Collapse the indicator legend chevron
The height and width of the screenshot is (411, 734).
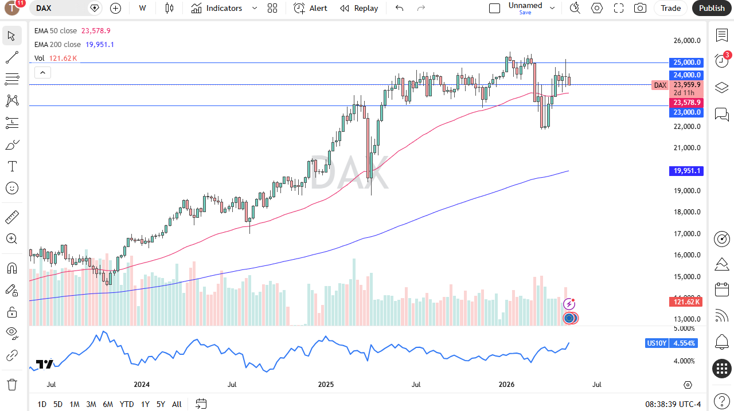click(x=43, y=72)
